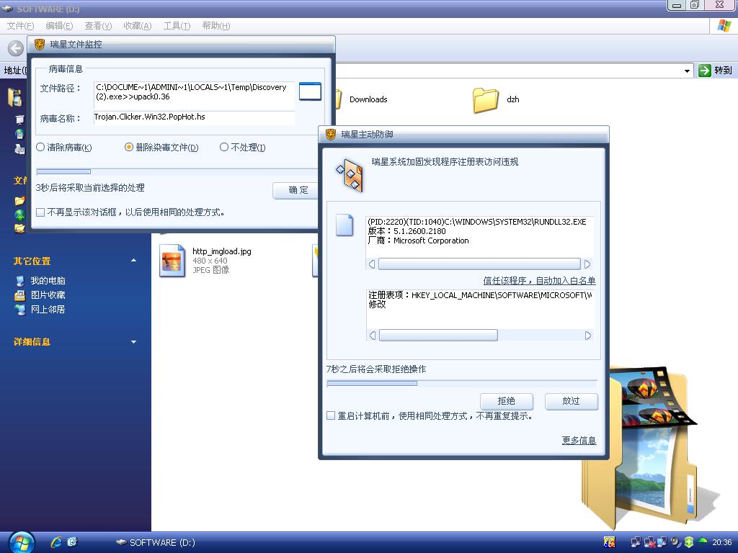The width and height of the screenshot is (738, 553).
Task: Open 图片收藏 link in sidebar
Action: pyautogui.click(x=48, y=295)
